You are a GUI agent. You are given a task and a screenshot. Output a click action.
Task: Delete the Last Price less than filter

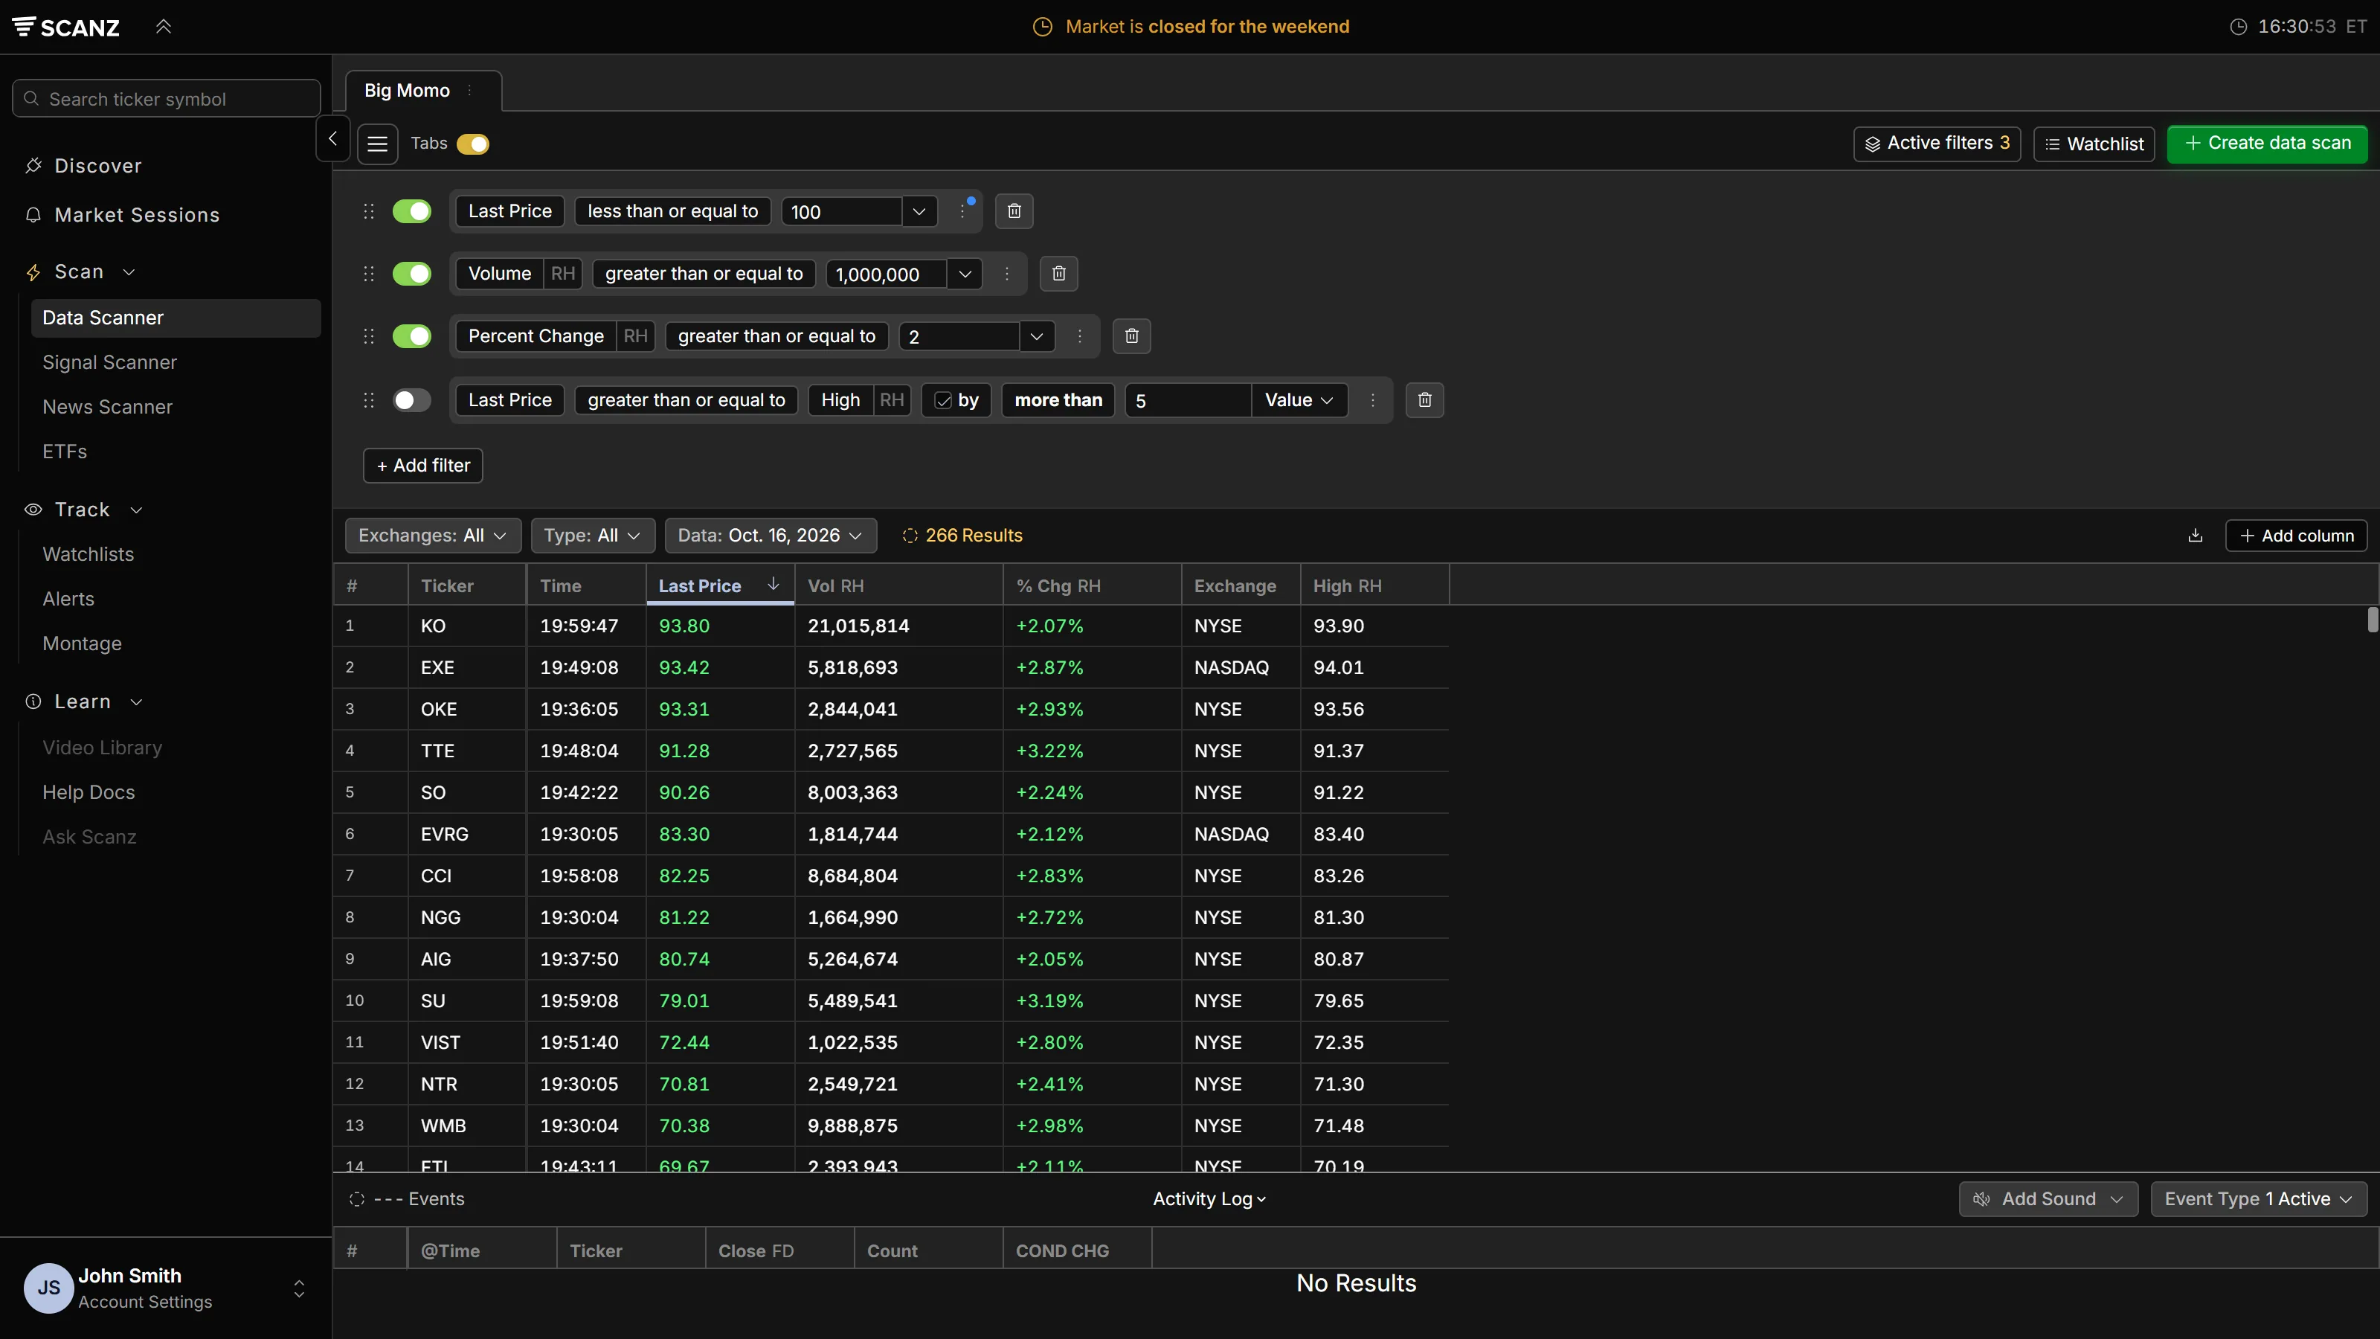(1014, 211)
